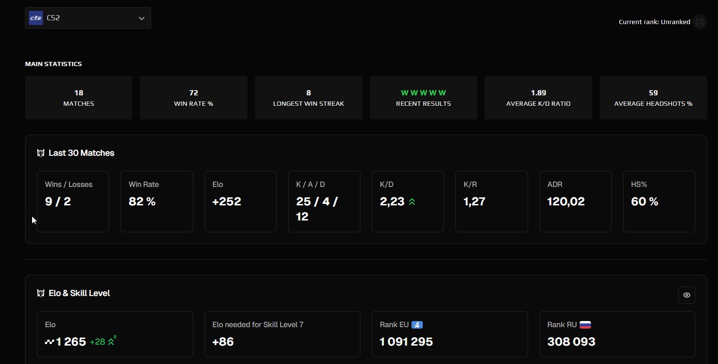Click the 1 265 Elo value
This screenshot has width=718, height=364.
coord(71,342)
